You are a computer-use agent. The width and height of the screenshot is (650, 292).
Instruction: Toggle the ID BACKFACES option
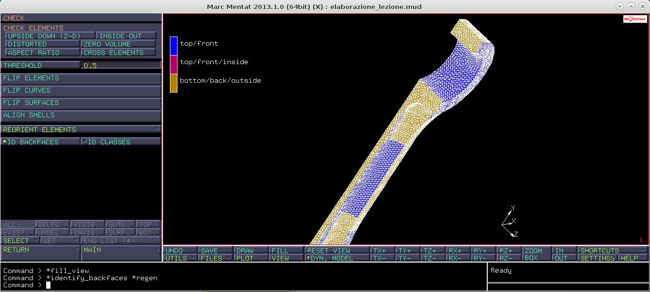click(40, 142)
